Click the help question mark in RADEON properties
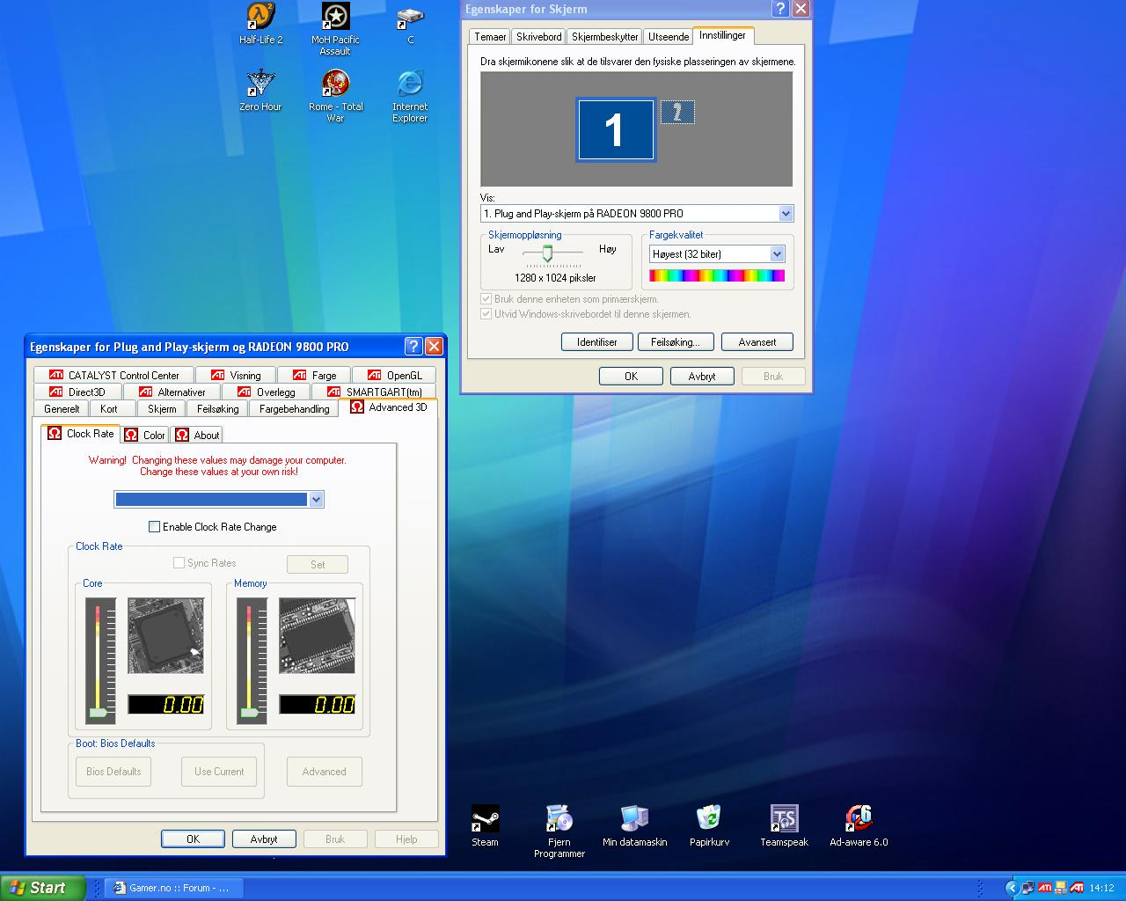 tap(413, 346)
